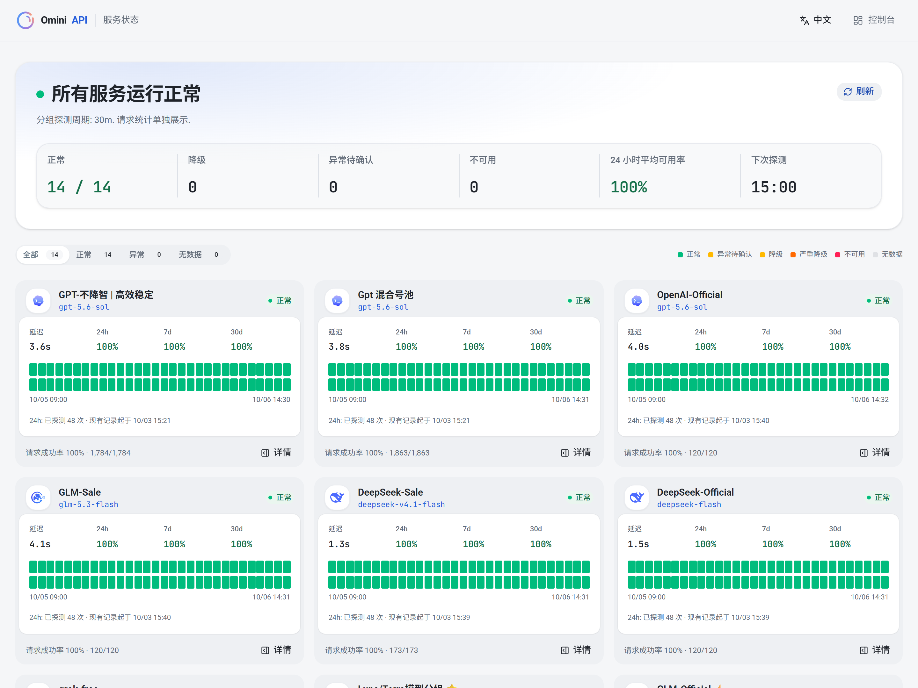Click last uptime bar on OpenAI-Official card
The width and height of the screenshot is (918, 688).
tap(885, 385)
